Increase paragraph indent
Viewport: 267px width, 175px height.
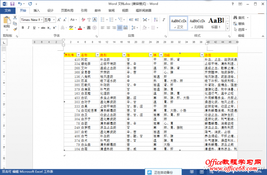pos(137,20)
